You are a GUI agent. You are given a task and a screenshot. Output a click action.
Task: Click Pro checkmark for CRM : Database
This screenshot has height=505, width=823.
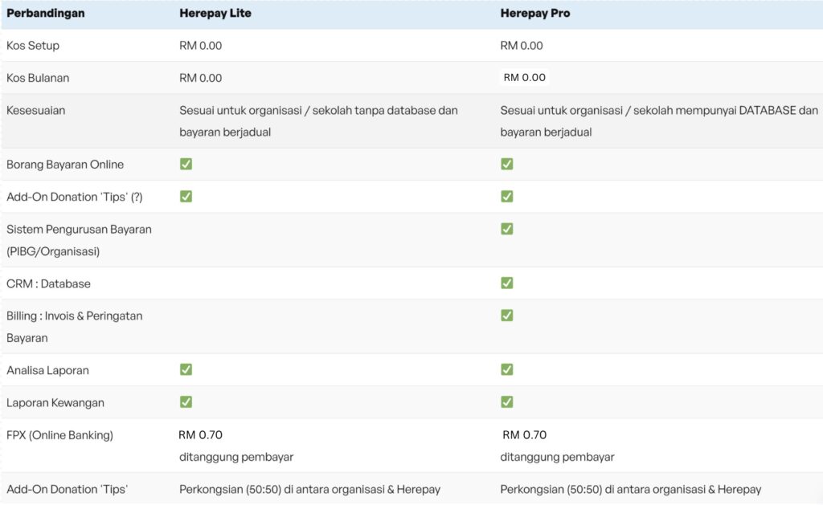click(507, 283)
